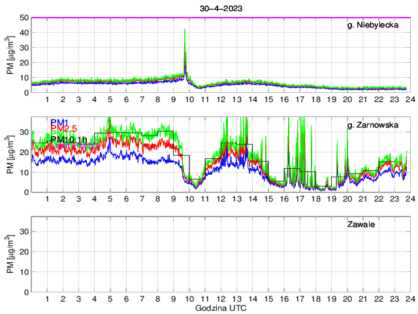Click the red PM2.5 legend entry
The height and width of the screenshot is (314, 418).
pos(64,130)
